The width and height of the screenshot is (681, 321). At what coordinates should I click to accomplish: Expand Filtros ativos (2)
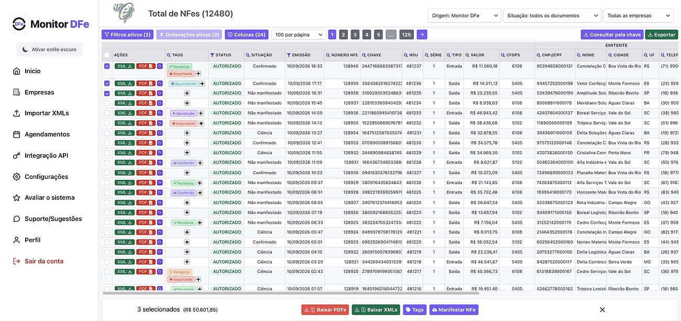tap(127, 35)
